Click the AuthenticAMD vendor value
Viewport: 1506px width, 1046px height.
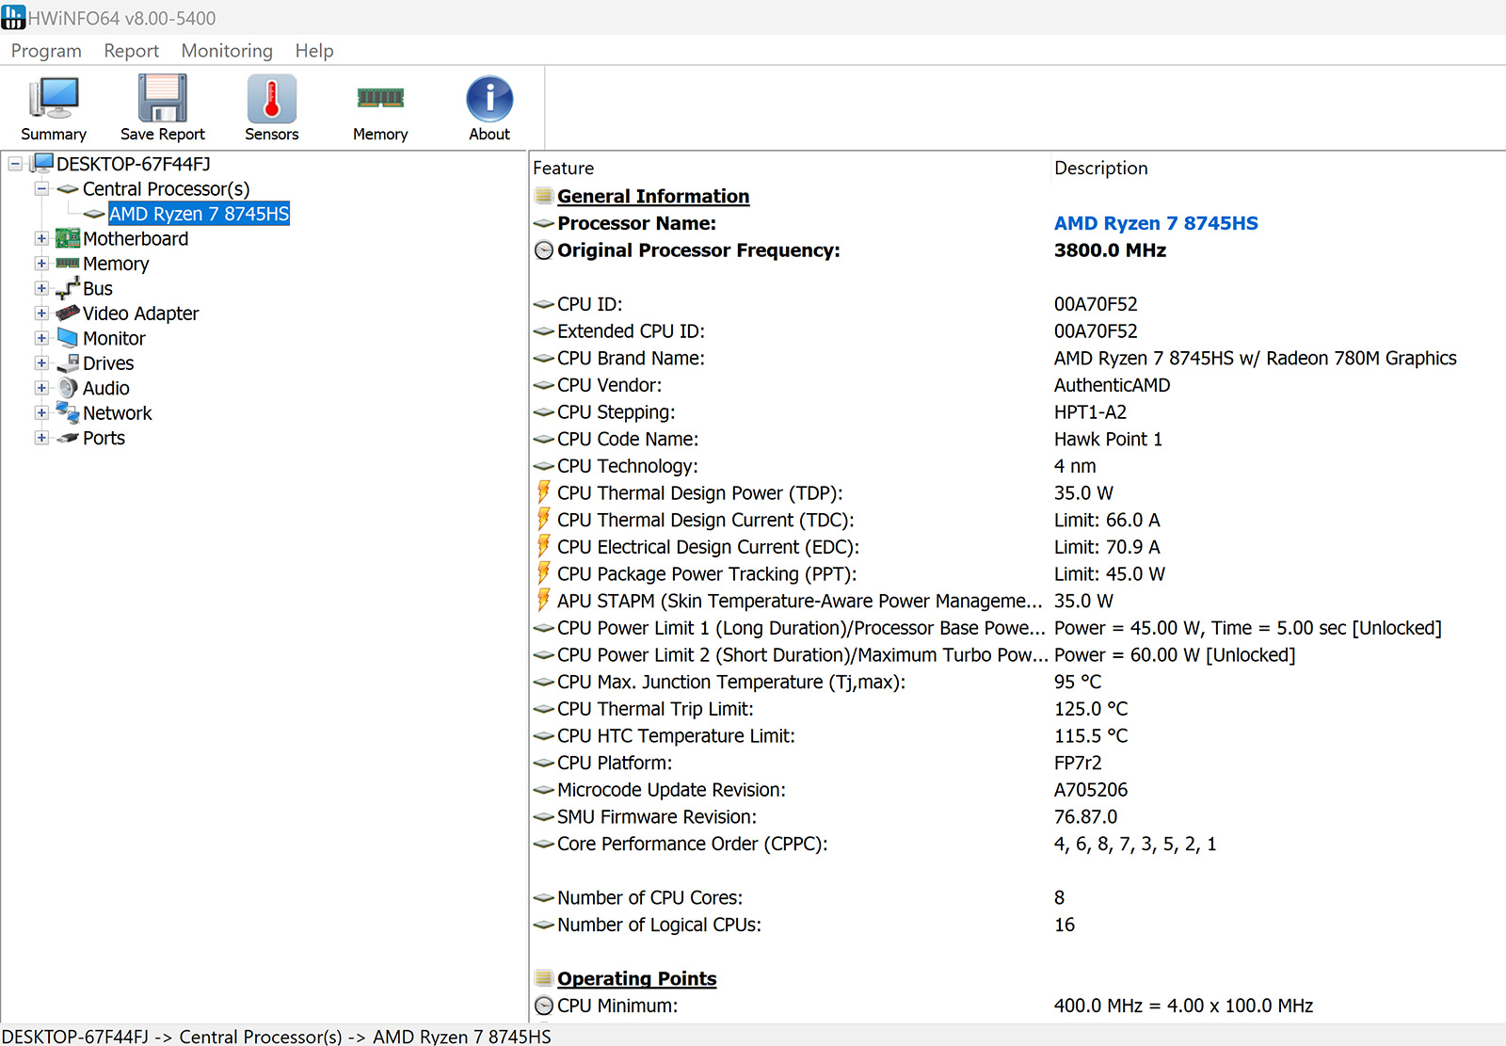click(1113, 385)
